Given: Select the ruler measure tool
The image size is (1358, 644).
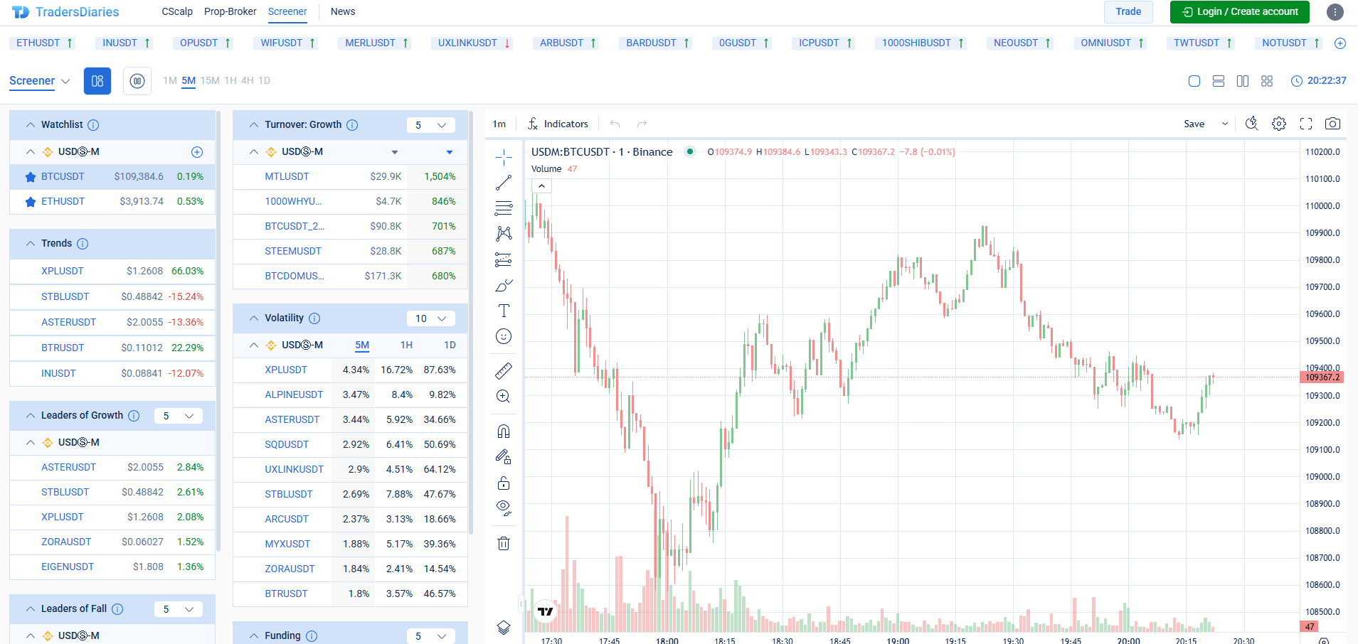Looking at the screenshot, I should click(x=504, y=370).
